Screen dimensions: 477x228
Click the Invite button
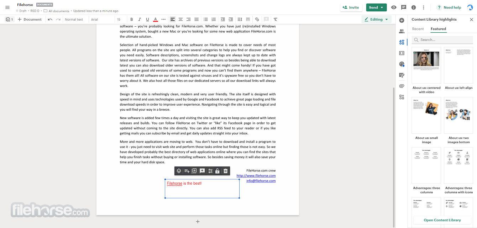(351, 7)
